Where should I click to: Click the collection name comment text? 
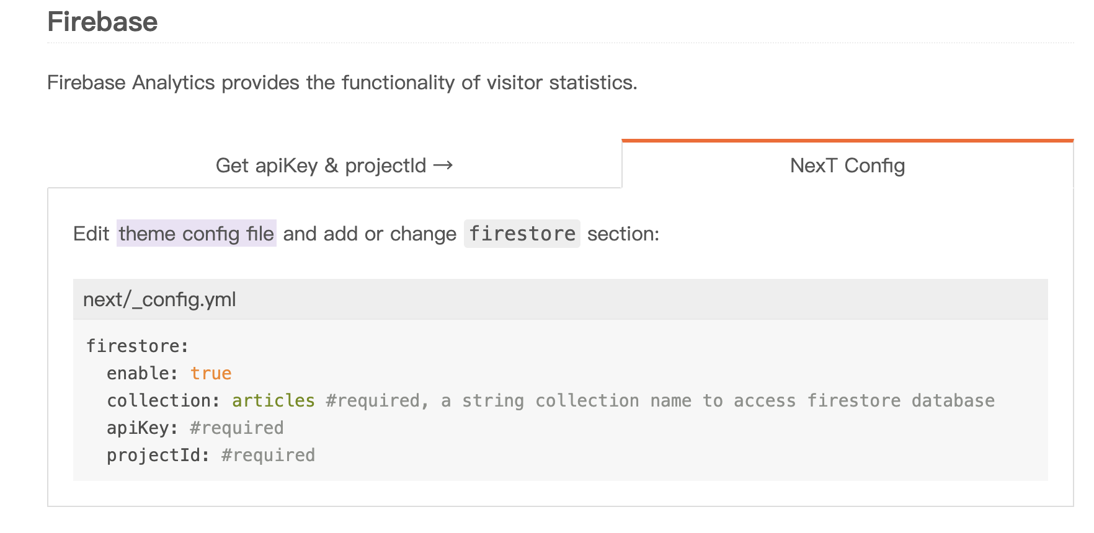point(660,401)
